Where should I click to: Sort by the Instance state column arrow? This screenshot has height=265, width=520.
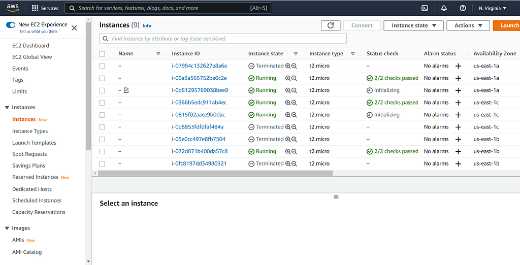[296, 54]
